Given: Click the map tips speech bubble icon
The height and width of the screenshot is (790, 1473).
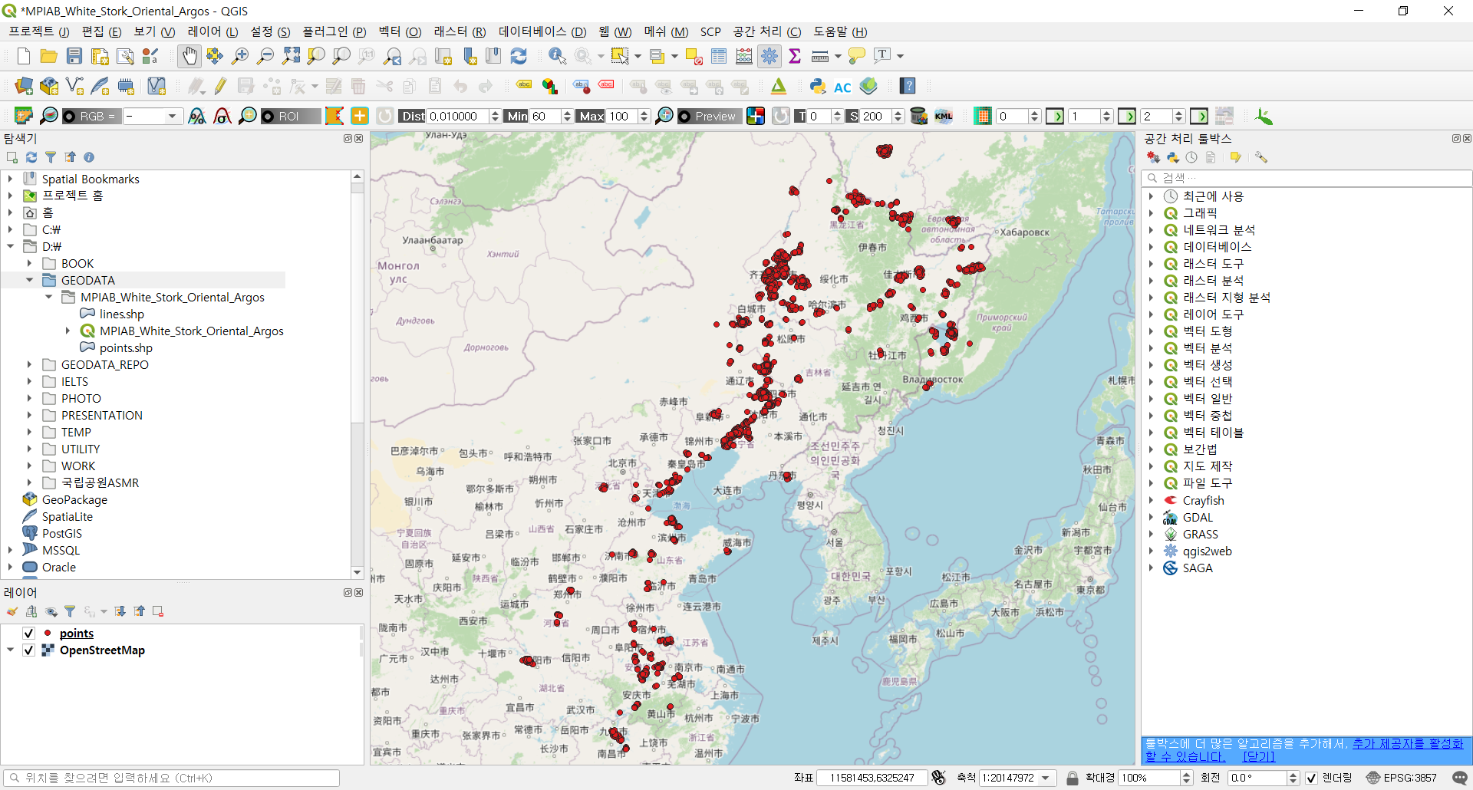Looking at the screenshot, I should [x=857, y=56].
